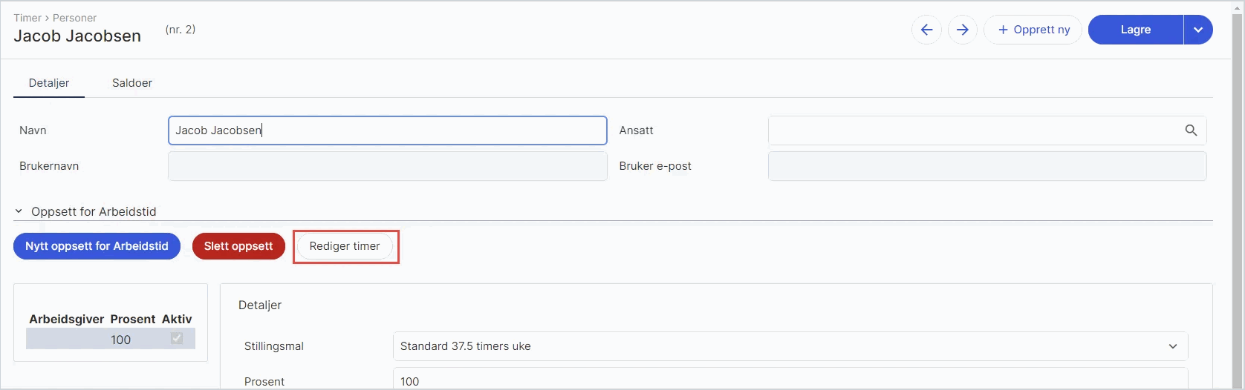The height and width of the screenshot is (390, 1245).
Task: Open the Lagre split-button dropdown arrow
Action: point(1198,30)
